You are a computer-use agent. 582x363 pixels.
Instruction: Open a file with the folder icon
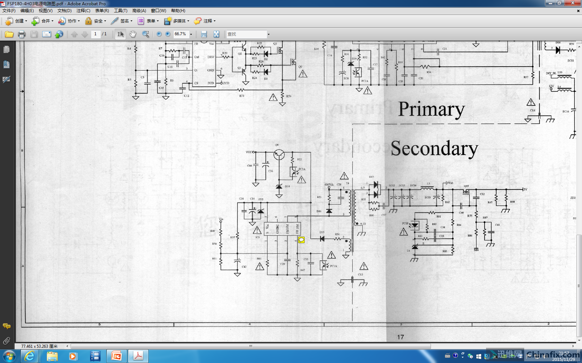coord(9,34)
